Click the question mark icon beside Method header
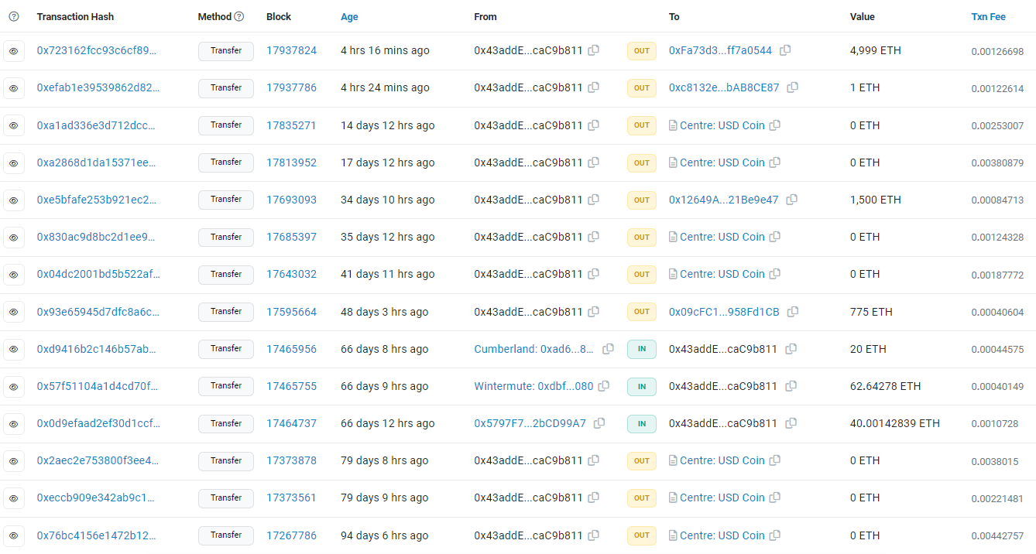 [x=238, y=16]
